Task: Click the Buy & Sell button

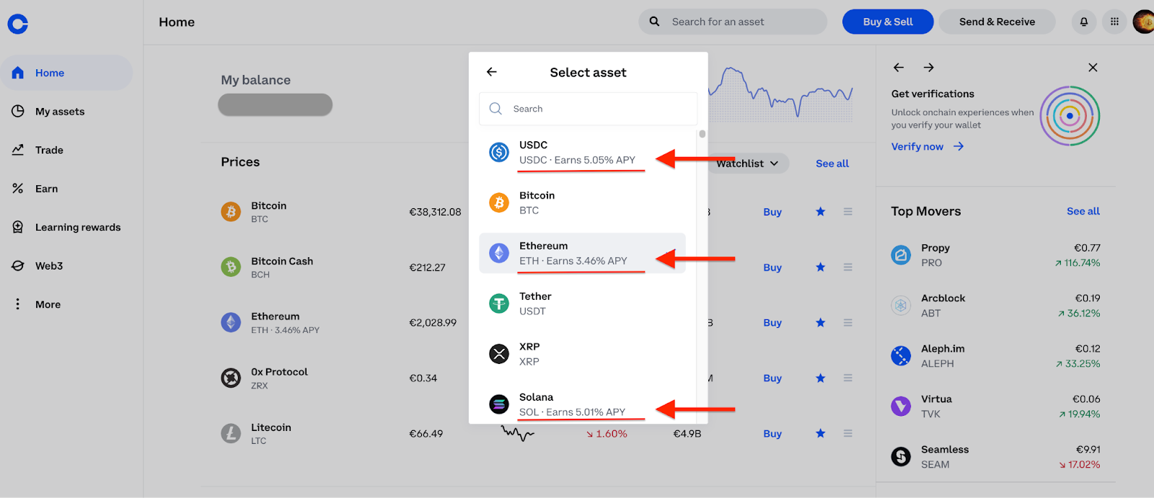Action: click(x=888, y=22)
